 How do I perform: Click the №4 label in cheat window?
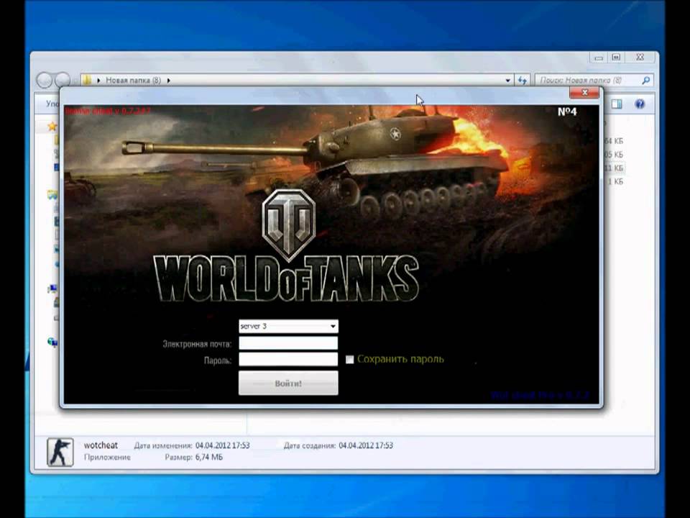[567, 112]
